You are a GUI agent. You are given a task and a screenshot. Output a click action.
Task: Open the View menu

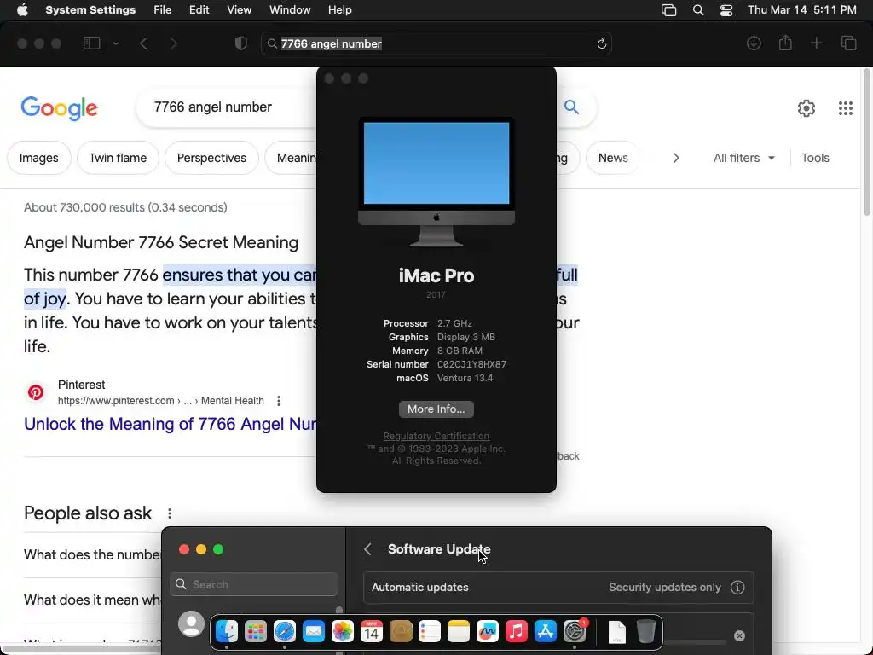[x=240, y=10]
